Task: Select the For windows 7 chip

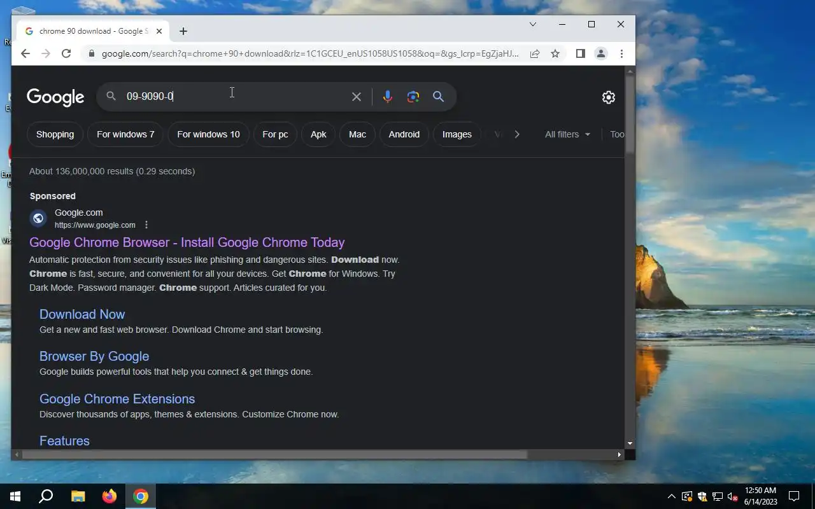Action: (x=125, y=134)
